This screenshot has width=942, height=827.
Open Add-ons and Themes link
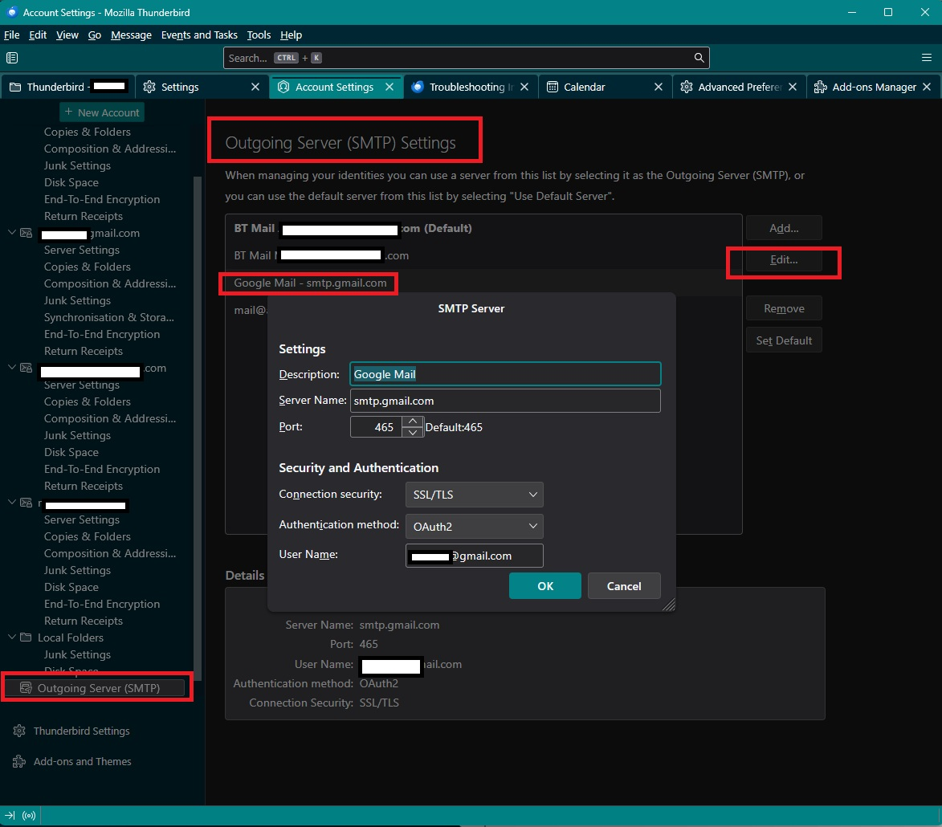pos(82,761)
